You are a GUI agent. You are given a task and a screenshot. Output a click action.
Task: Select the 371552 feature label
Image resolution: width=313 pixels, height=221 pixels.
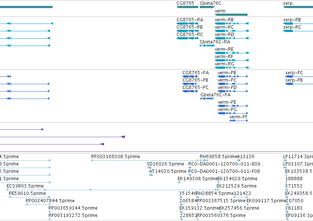294,186
